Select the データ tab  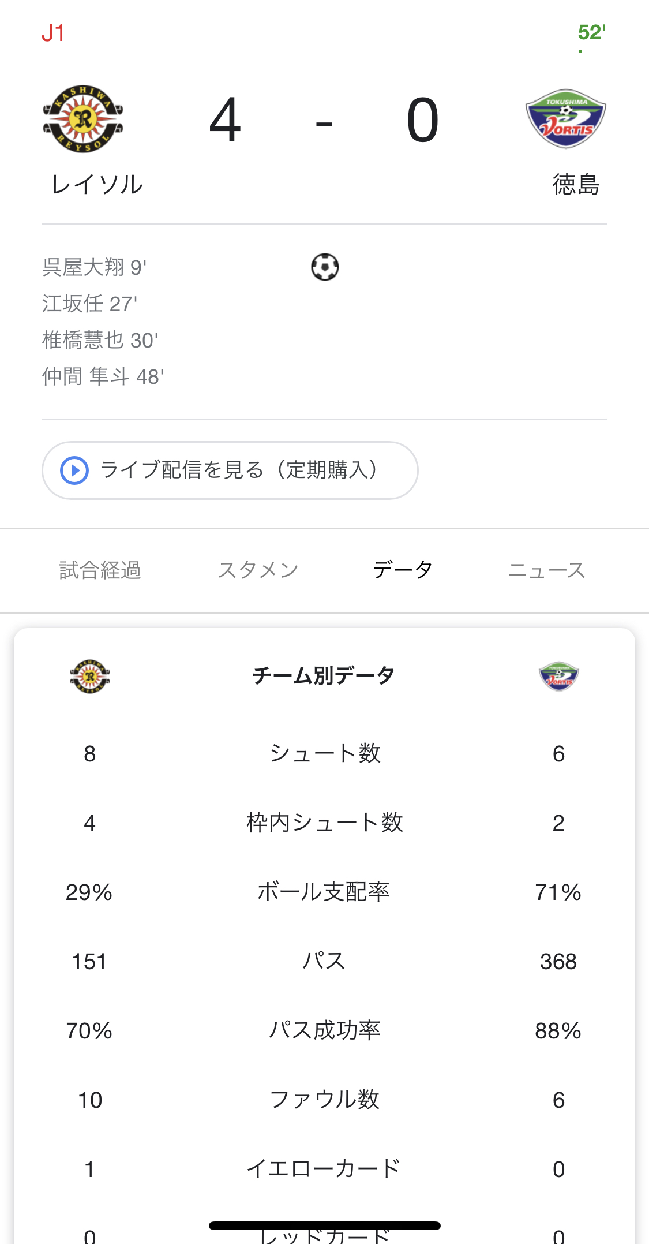pyautogui.click(x=403, y=570)
